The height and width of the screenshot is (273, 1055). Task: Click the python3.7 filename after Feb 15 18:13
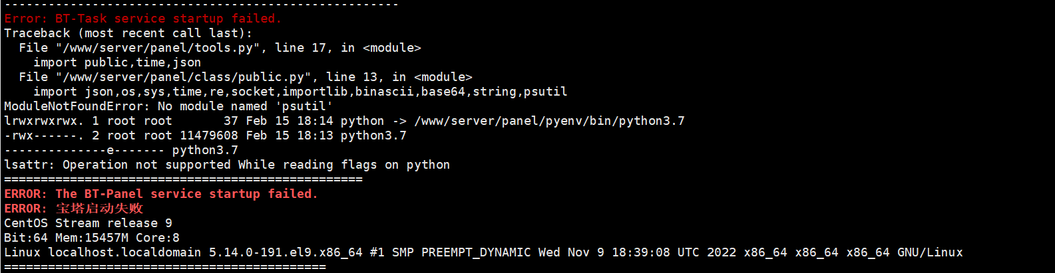pyautogui.click(x=373, y=136)
